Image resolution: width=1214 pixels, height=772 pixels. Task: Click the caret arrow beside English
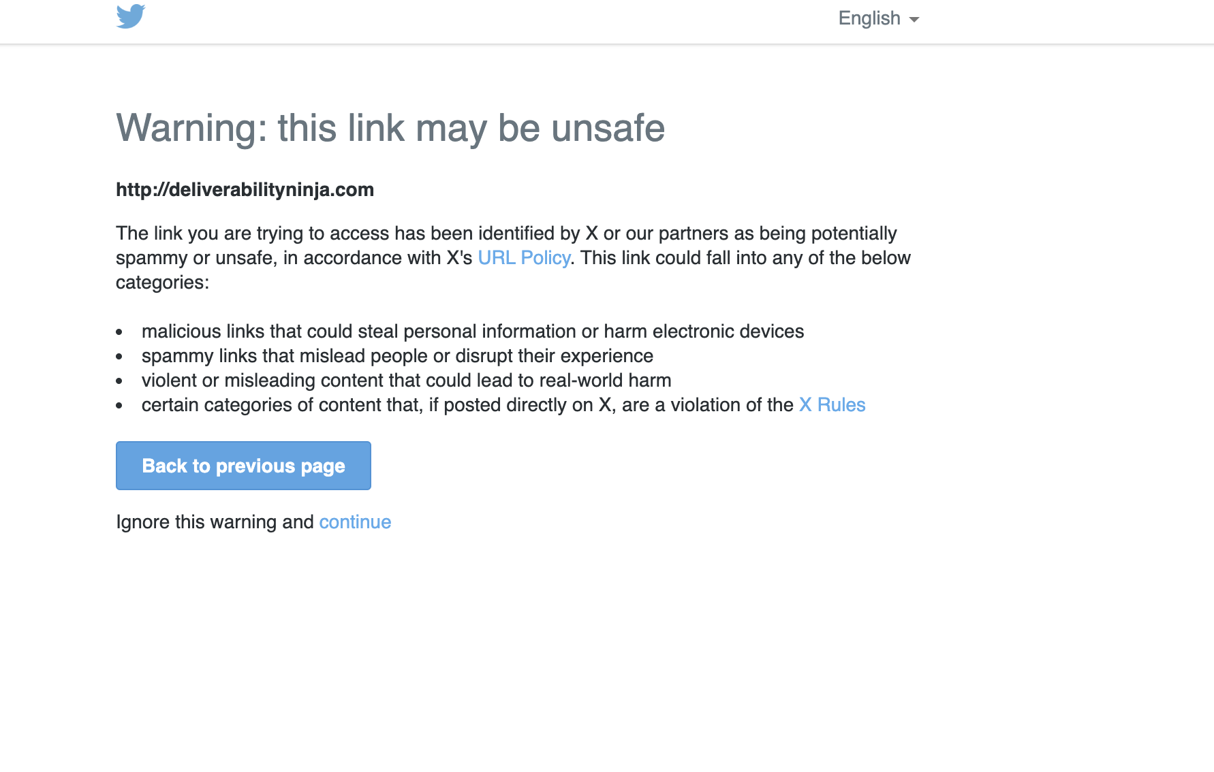(914, 20)
